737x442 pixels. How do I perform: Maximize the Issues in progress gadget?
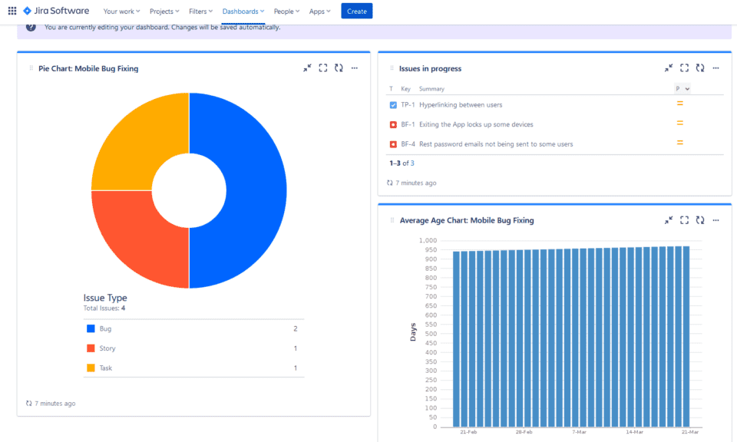coord(684,68)
